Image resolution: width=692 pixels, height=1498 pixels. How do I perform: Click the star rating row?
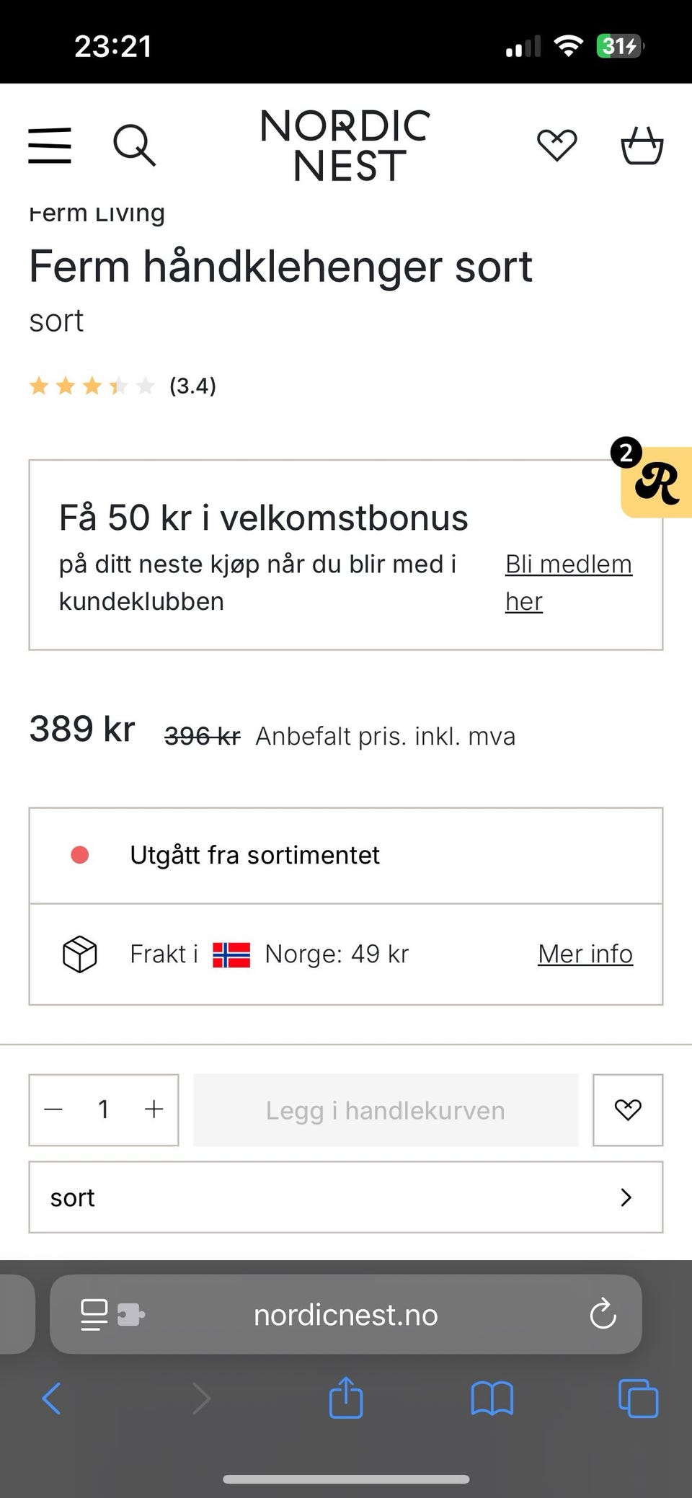123,386
